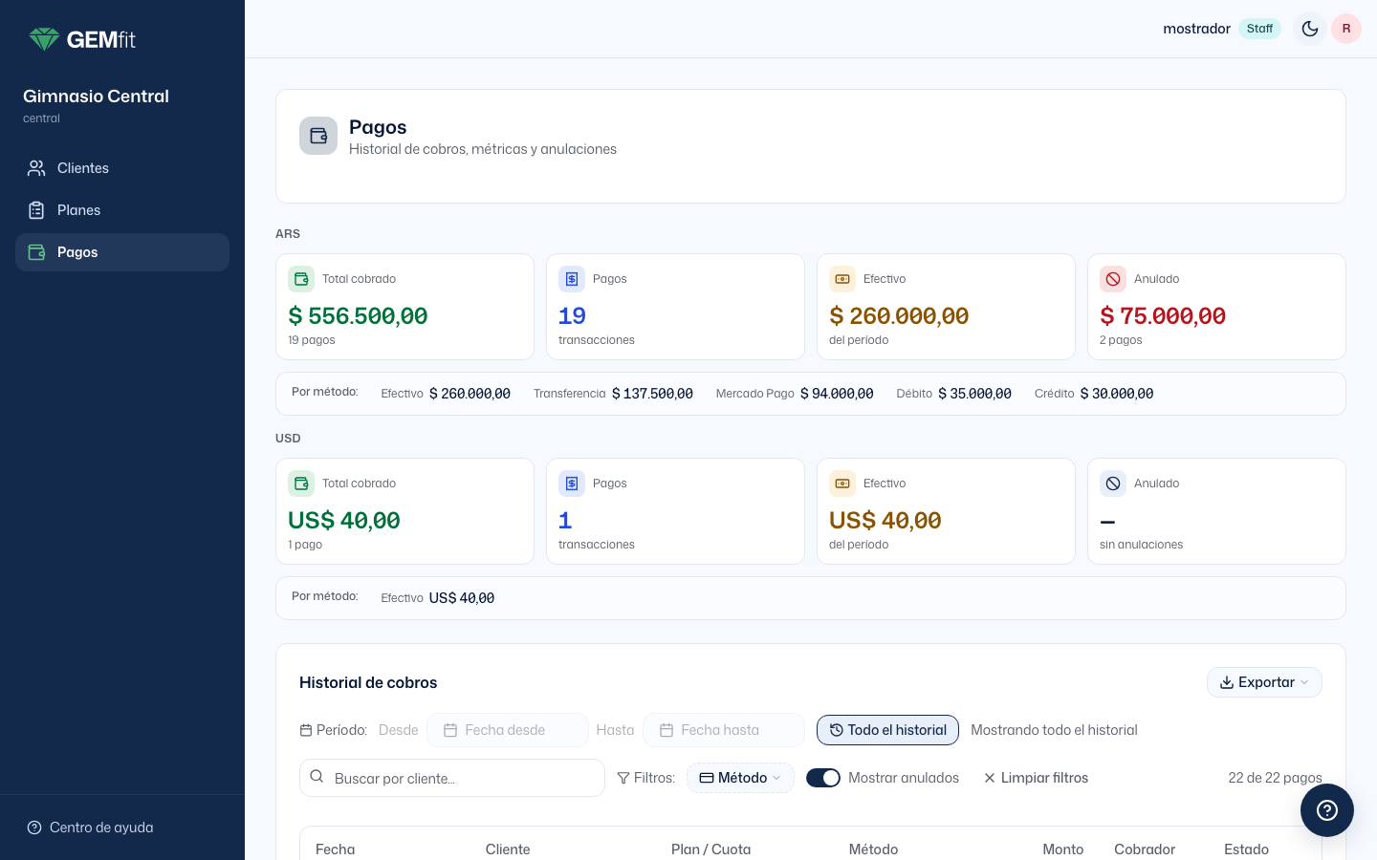This screenshot has height=860, width=1377.
Task: Click the USD Efectivo cash icon
Action: 842,484
